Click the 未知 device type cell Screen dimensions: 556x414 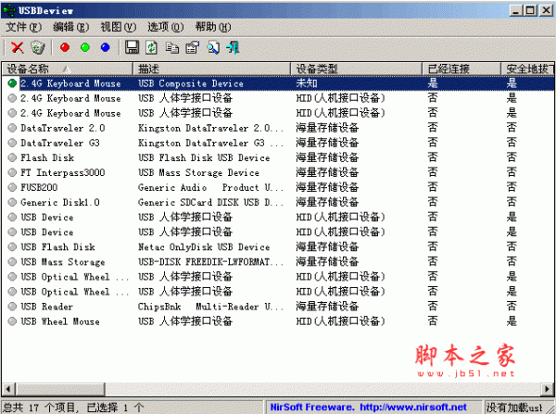click(x=307, y=83)
